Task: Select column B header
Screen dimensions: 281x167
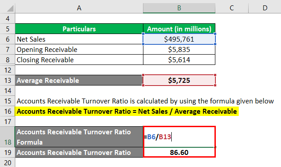Action: click(179, 8)
